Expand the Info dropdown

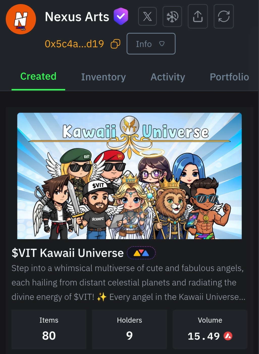pyautogui.click(x=151, y=44)
